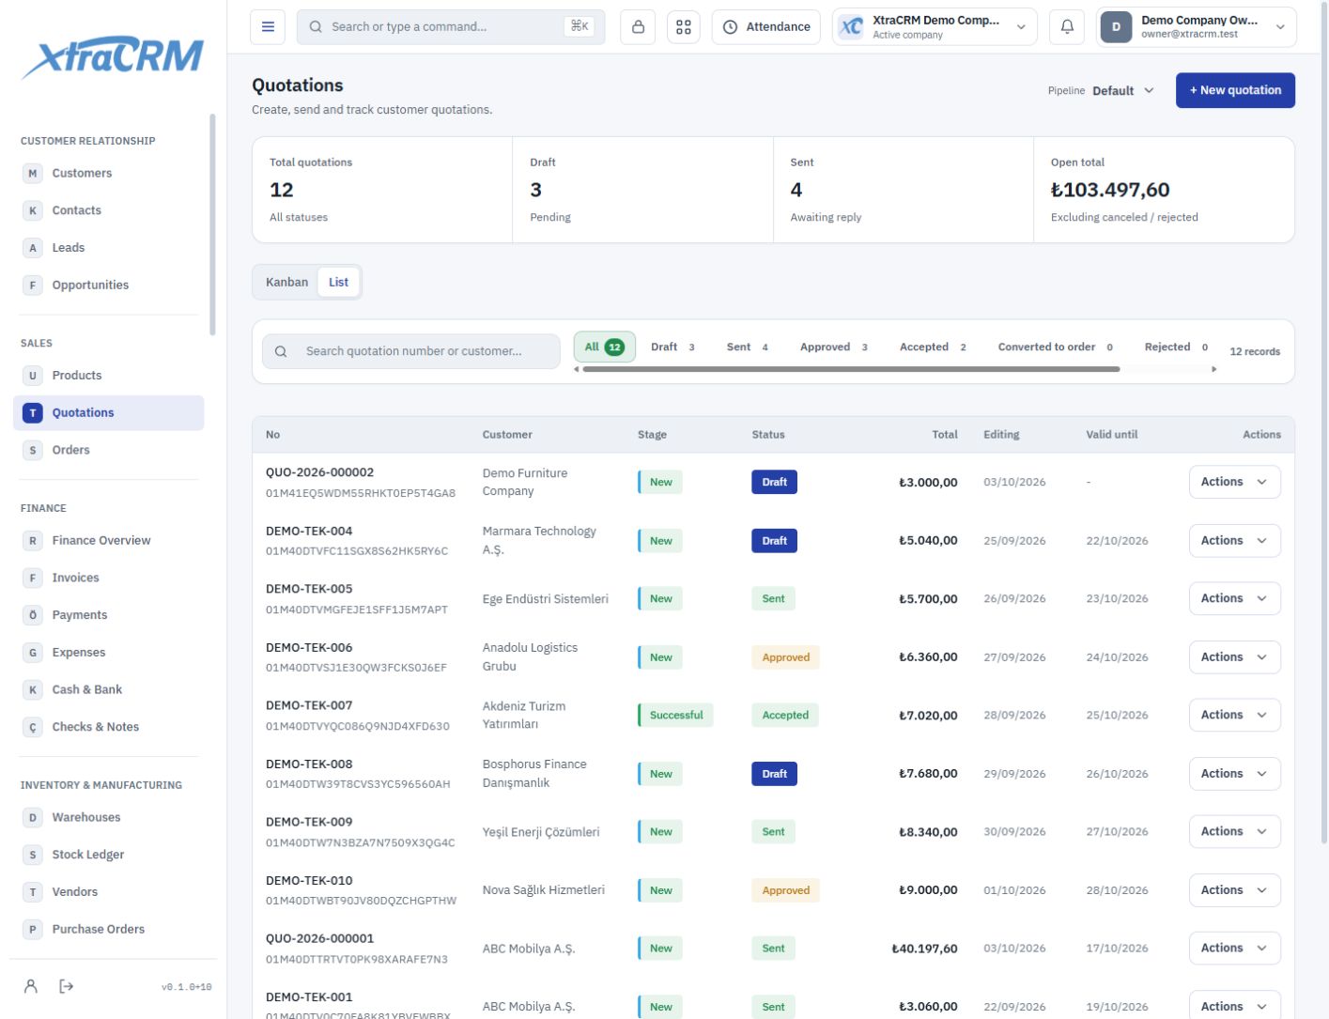
Task: Open Cash & Bank in the sidebar
Action: 108,689
